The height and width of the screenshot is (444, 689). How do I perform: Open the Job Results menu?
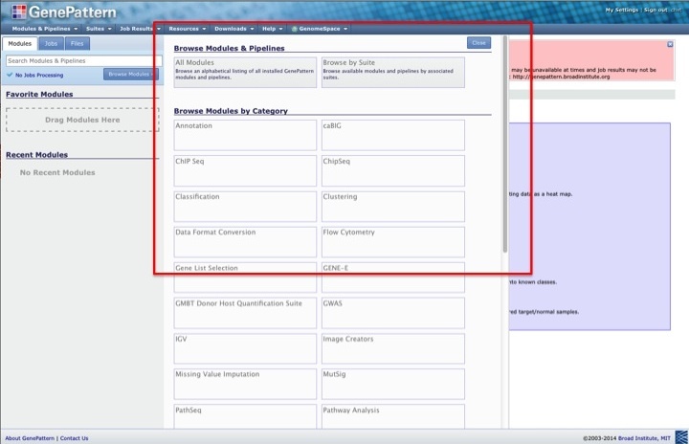coord(140,29)
